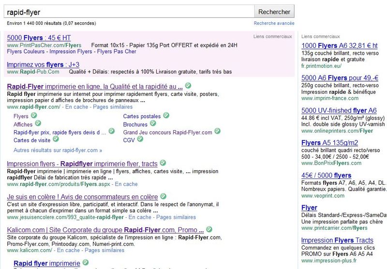Open the Recherche avancée link
Viewport: 387px width, 269px height.
pos(274,23)
